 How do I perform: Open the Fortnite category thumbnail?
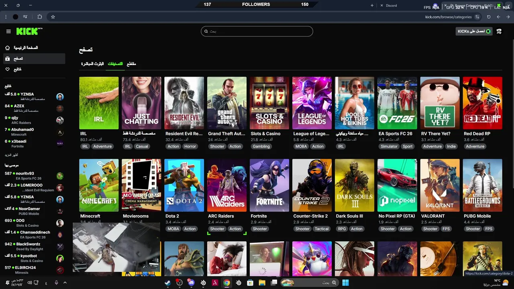click(269, 185)
